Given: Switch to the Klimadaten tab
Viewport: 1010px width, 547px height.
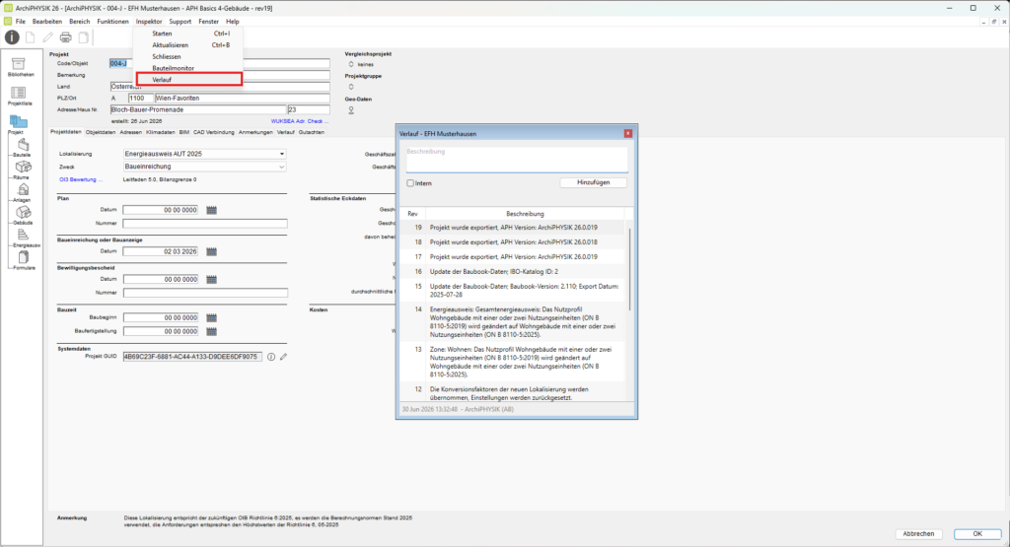Looking at the screenshot, I should [161, 132].
